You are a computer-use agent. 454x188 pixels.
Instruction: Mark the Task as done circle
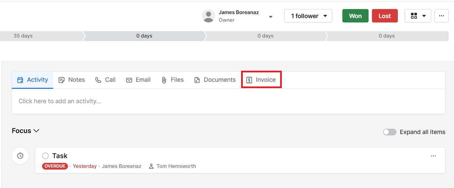pos(45,156)
